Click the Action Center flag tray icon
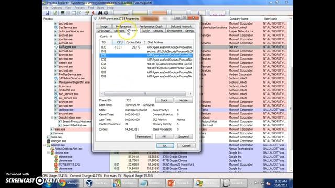The image size is (335, 188). coord(256,183)
